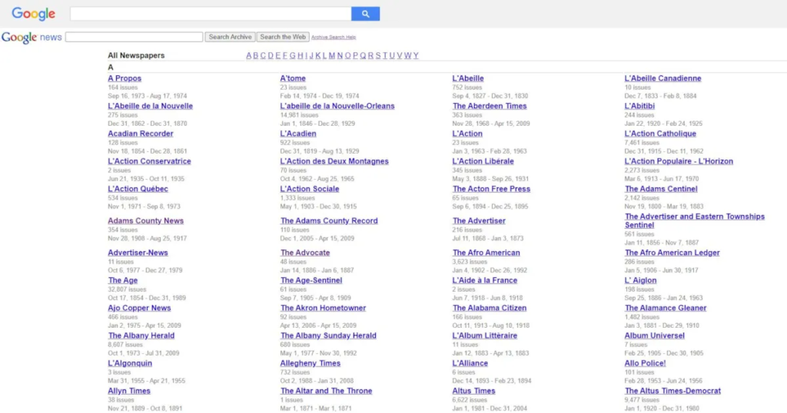Select '32,807 issues' count text

pyautogui.click(x=127, y=289)
